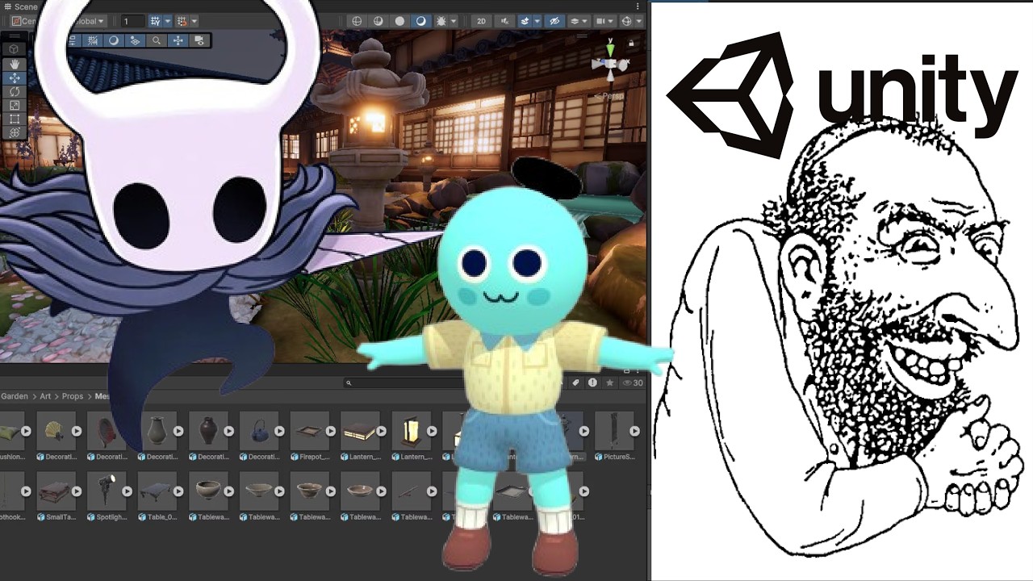Toggle 2D view mode
Image resolution: width=1033 pixels, height=581 pixels.
point(481,21)
